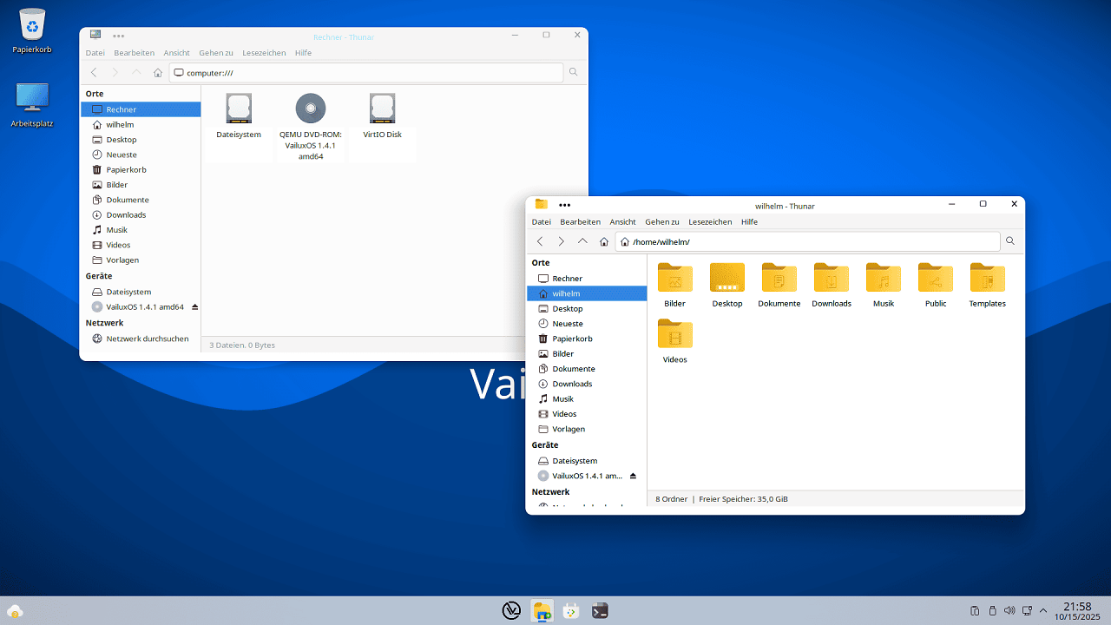Eject VailuxOS disc in wilhelm window sidebar

click(x=633, y=476)
